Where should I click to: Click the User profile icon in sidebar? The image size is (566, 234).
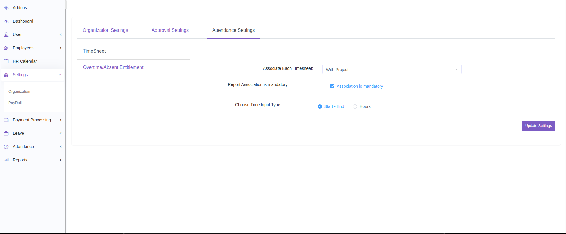point(6,34)
